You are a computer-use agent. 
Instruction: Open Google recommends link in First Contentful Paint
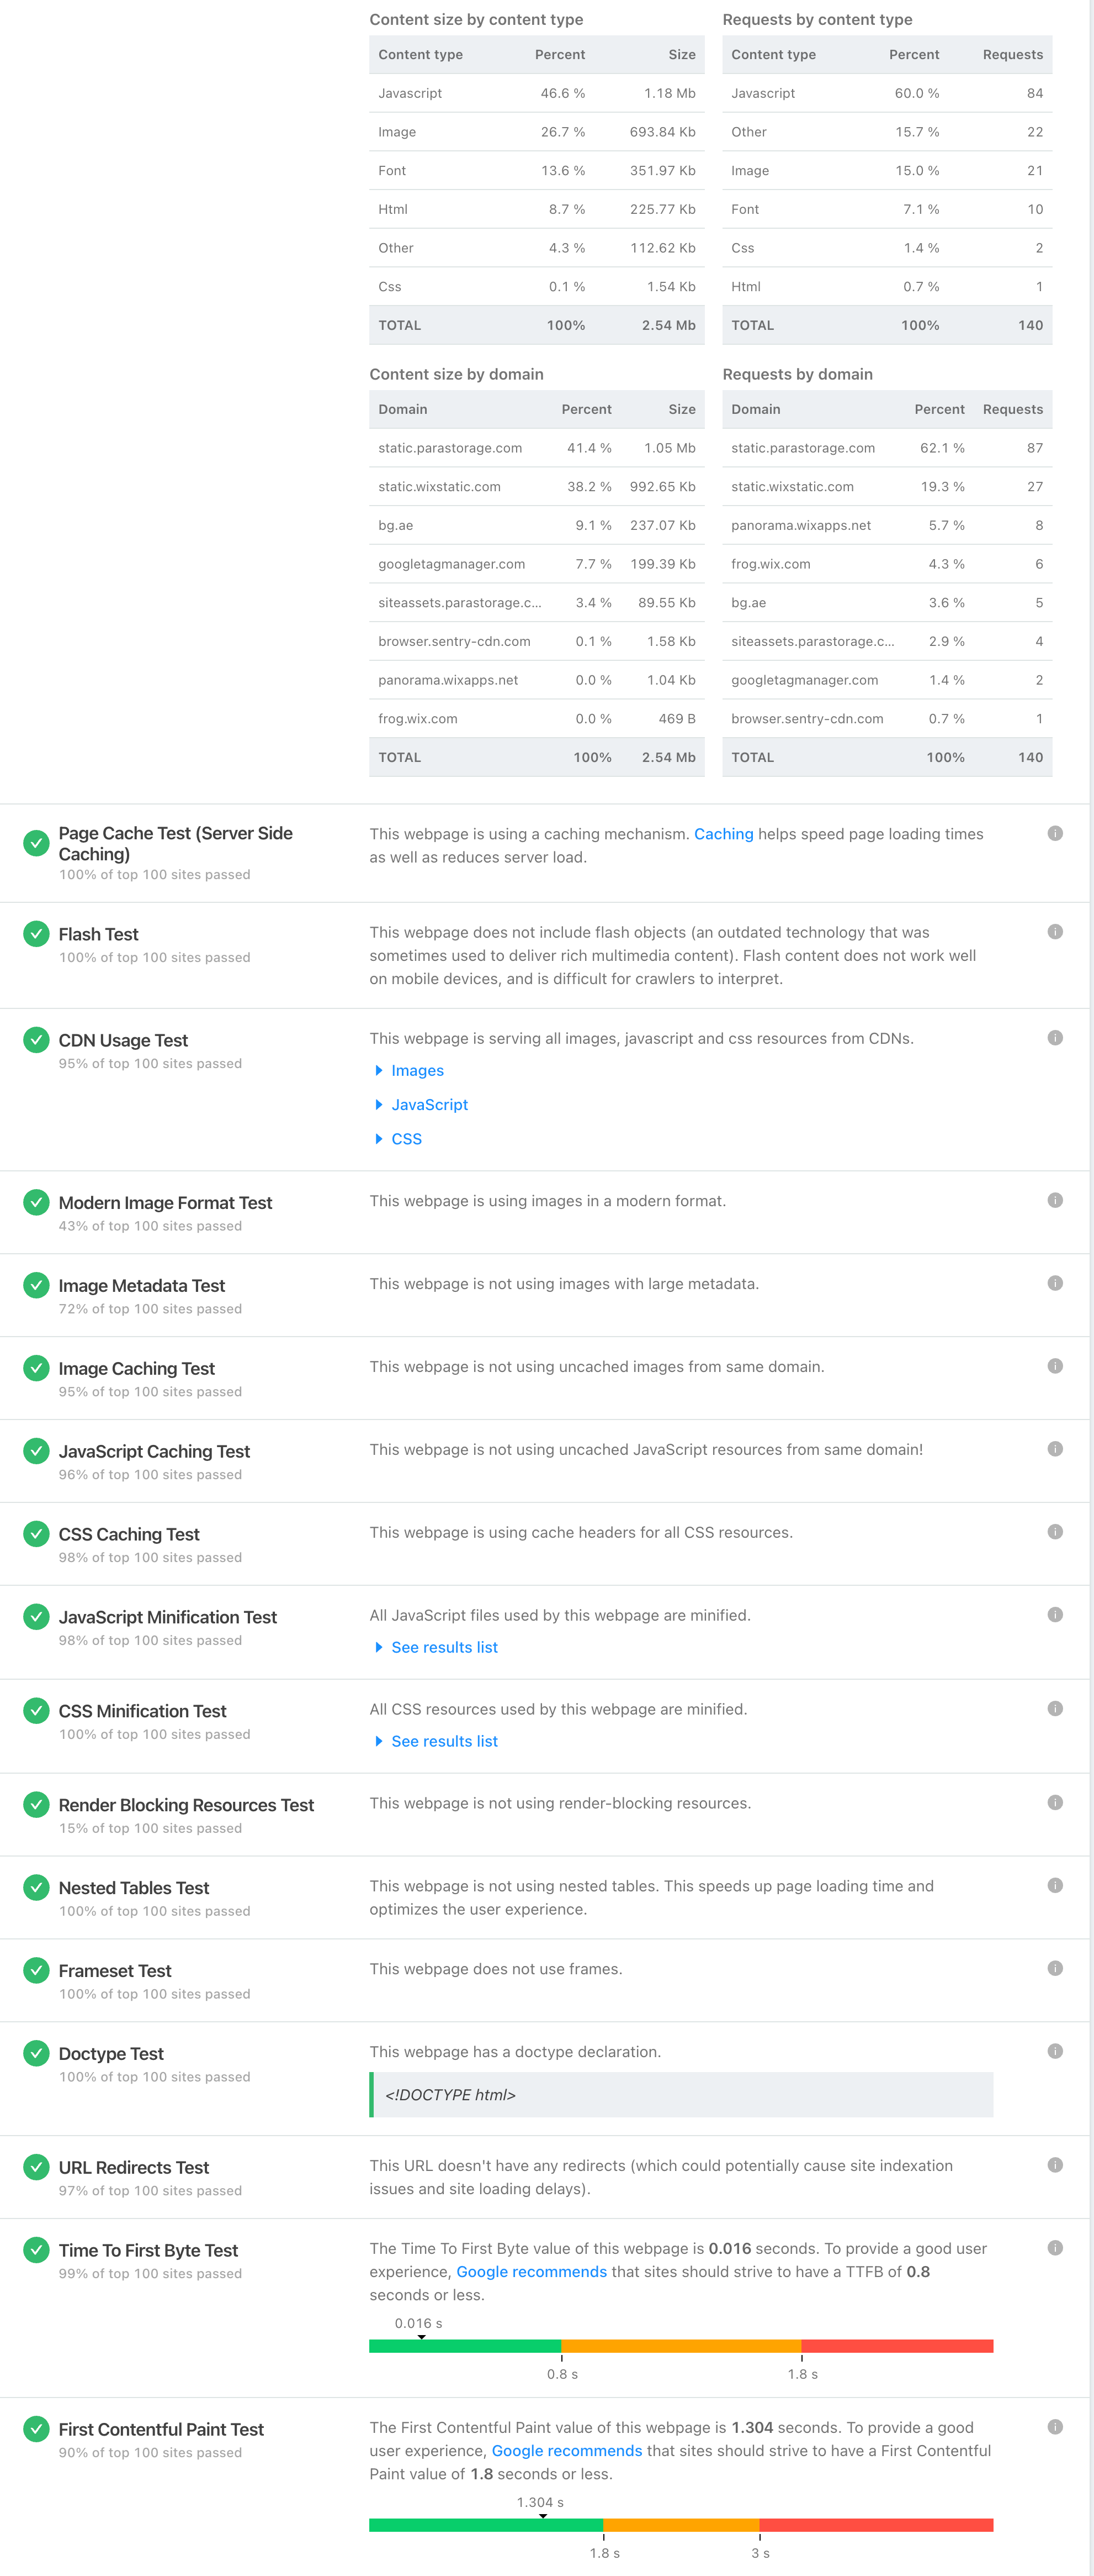(x=566, y=2450)
